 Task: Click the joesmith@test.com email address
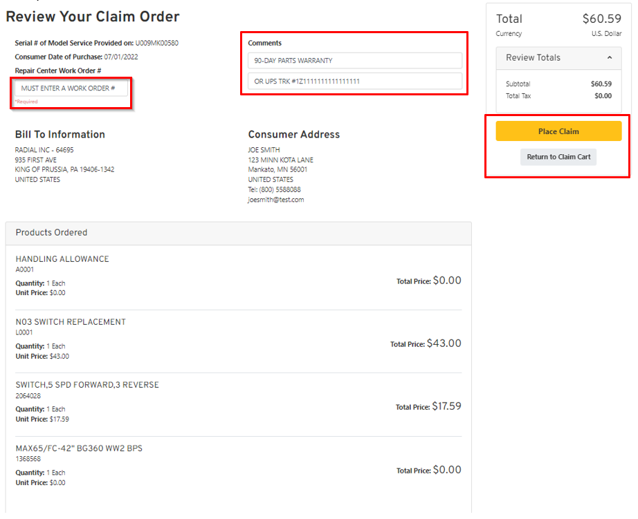(x=276, y=200)
